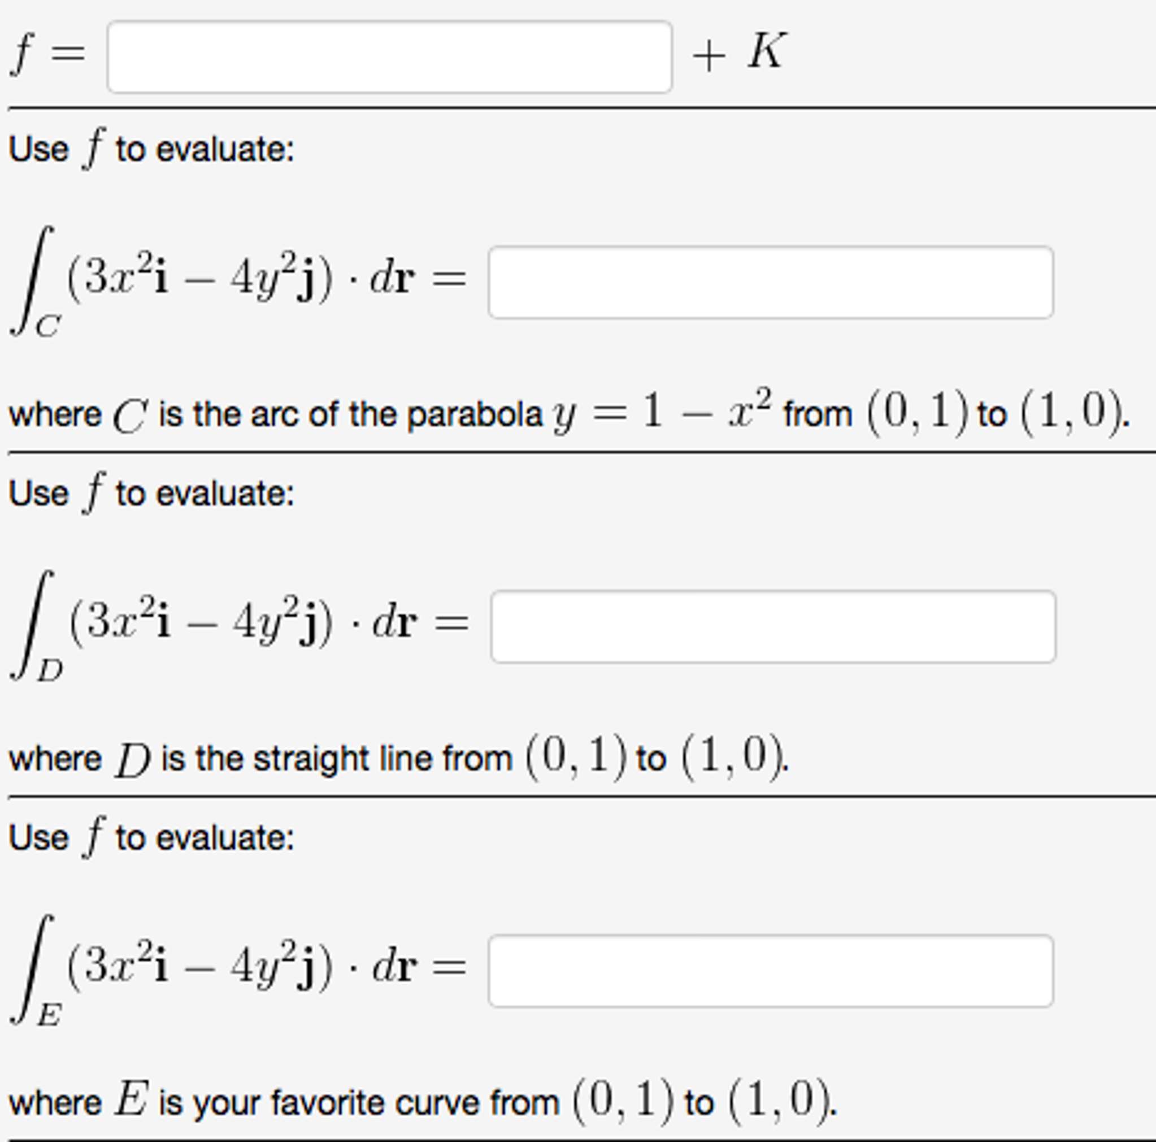
Task: Click the equation y = 1 − x²
Action: 663,411
